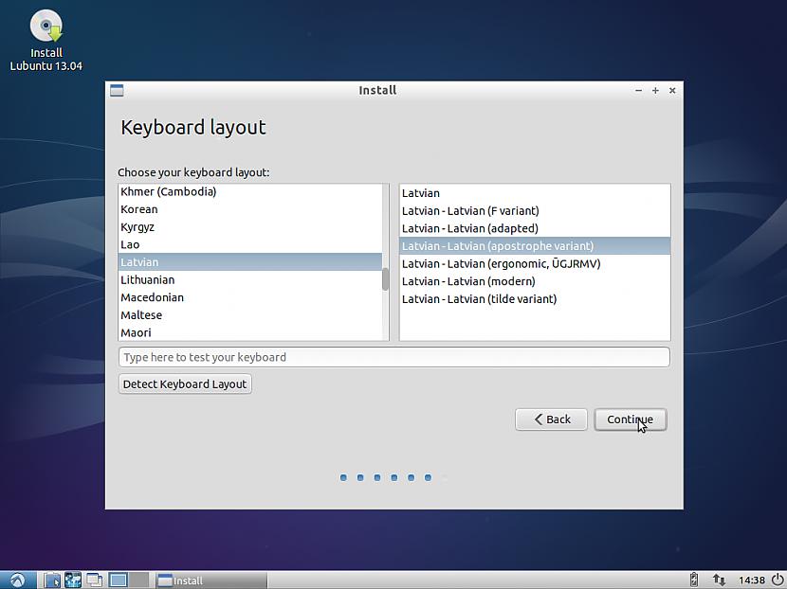
Task: Click the Install window menu icon in the title bar
Action: pyautogui.click(x=117, y=90)
